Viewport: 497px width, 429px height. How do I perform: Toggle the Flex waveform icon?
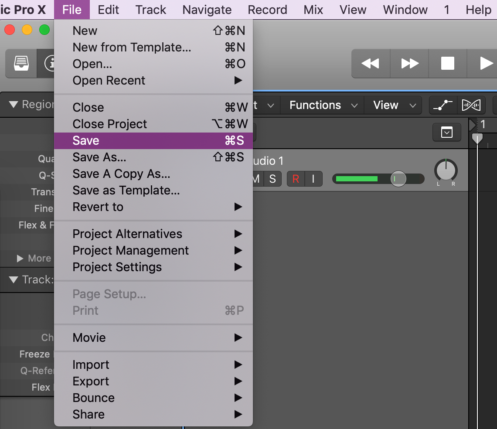pos(471,105)
